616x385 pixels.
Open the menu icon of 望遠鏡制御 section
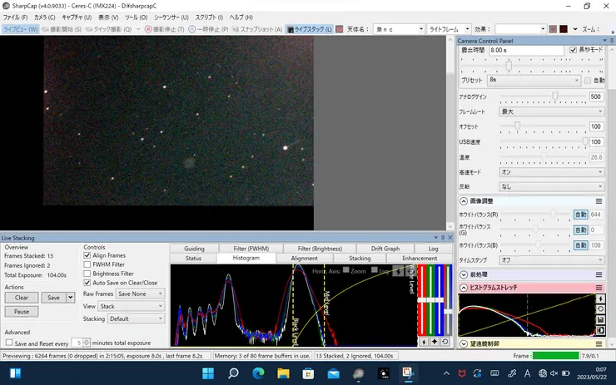click(599, 343)
